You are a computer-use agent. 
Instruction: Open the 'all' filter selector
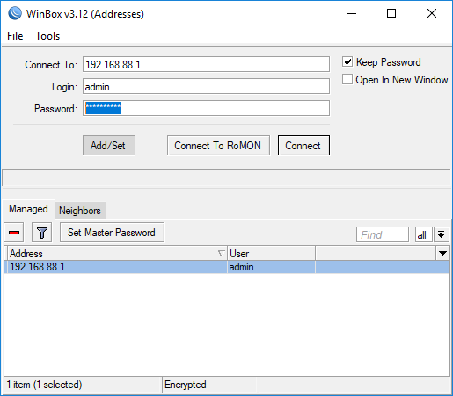tap(423, 234)
